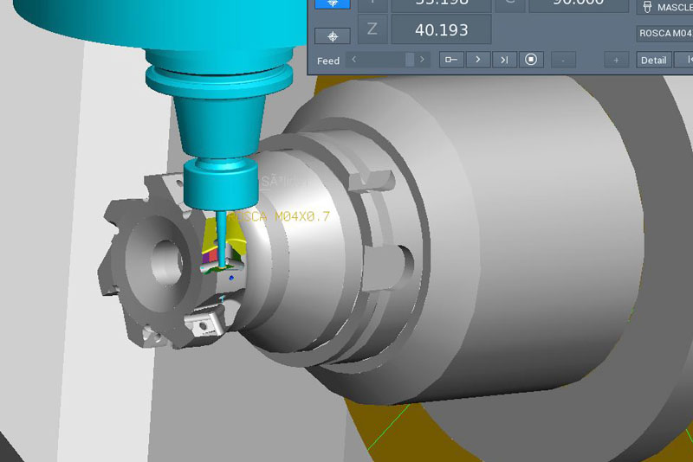
Task: Click the MASCLE tool icon button
Action: point(649,7)
